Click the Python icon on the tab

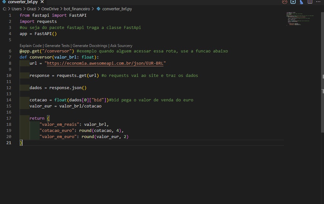(4, 2)
